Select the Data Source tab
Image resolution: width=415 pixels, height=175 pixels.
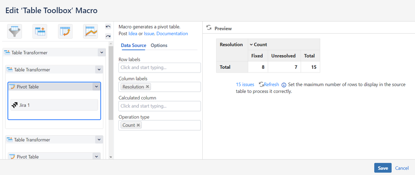point(133,46)
